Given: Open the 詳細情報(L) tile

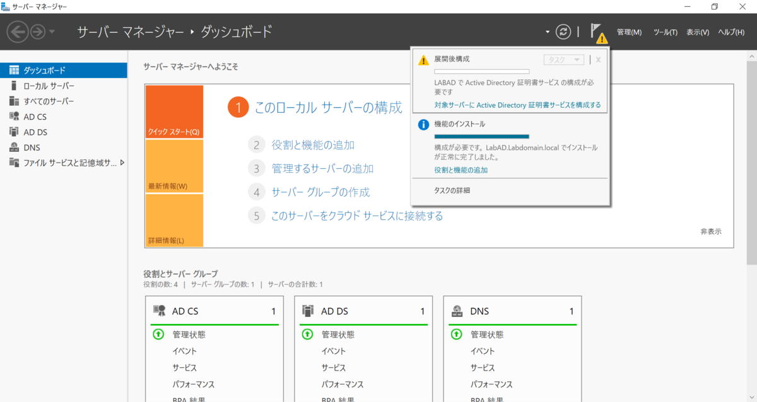Looking at the screenshot, I should coord(174,221).
